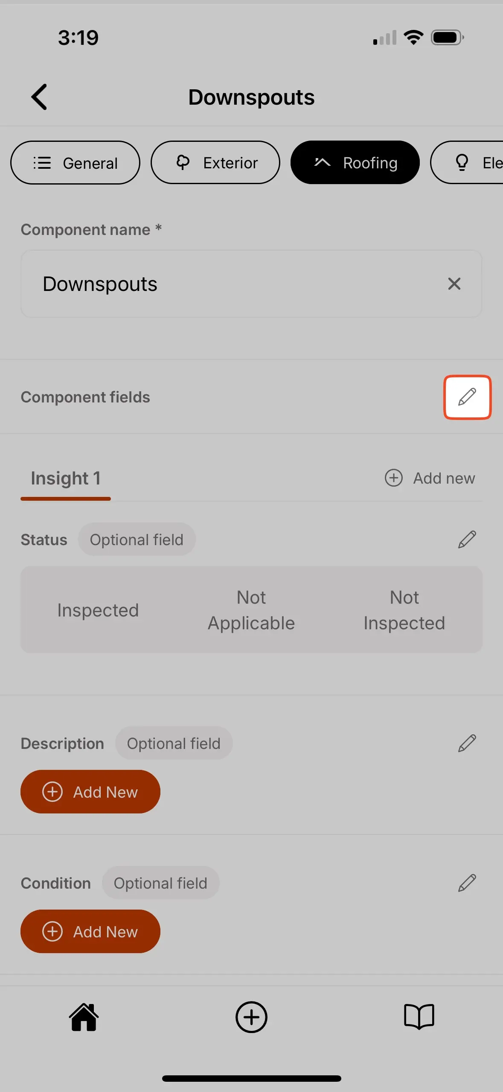
Task: Select the Not Applicable status option
Action: [251, 610]
